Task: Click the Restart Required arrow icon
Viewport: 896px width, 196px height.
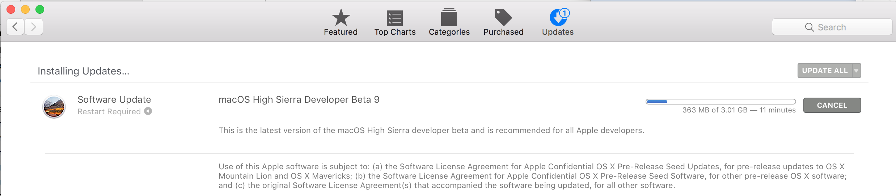Action: 148,111
